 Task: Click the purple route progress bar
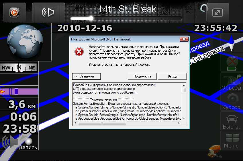pyautogui.click(x=19, y=92)
